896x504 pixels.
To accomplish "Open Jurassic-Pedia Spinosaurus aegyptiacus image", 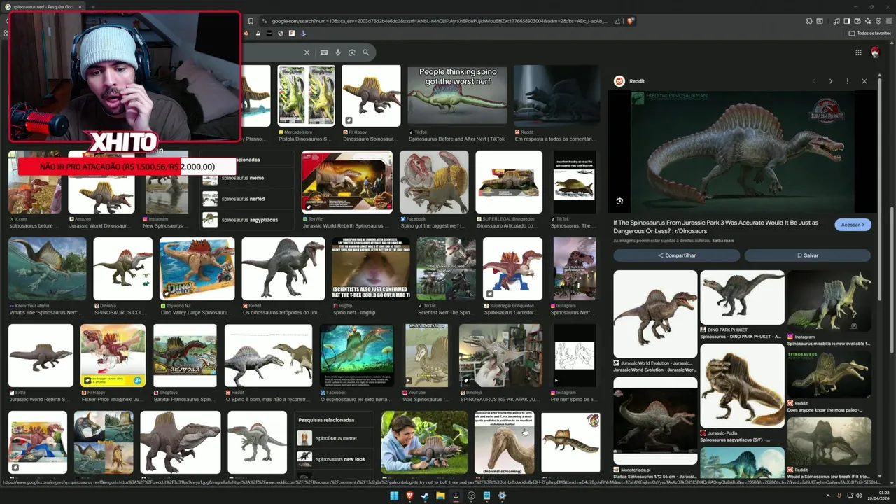I will (x=742, y=385).
